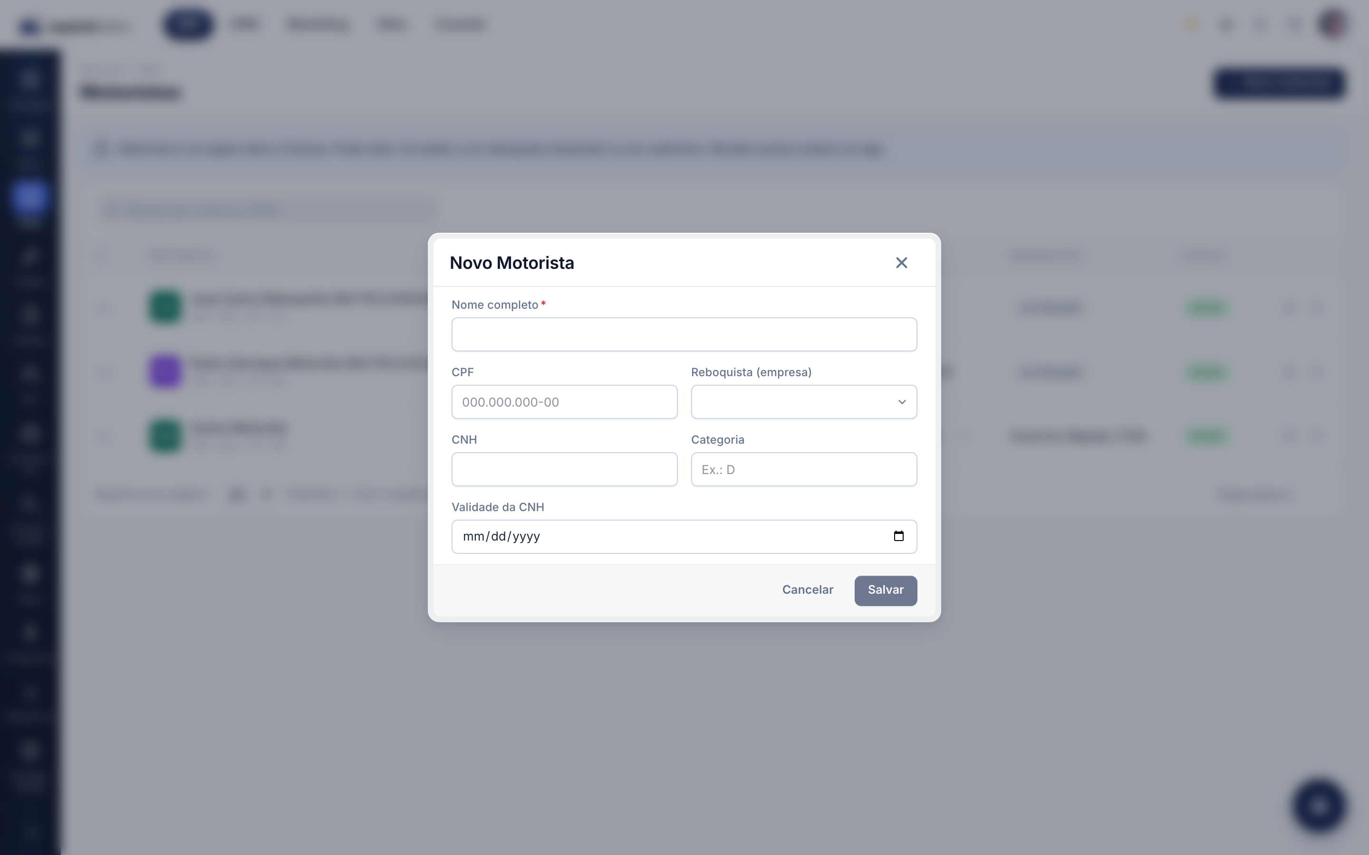The height and width of the screenshot is (855, 1369).
Task: Click the round floating button at bottom right
Action: coord(1319,807)
